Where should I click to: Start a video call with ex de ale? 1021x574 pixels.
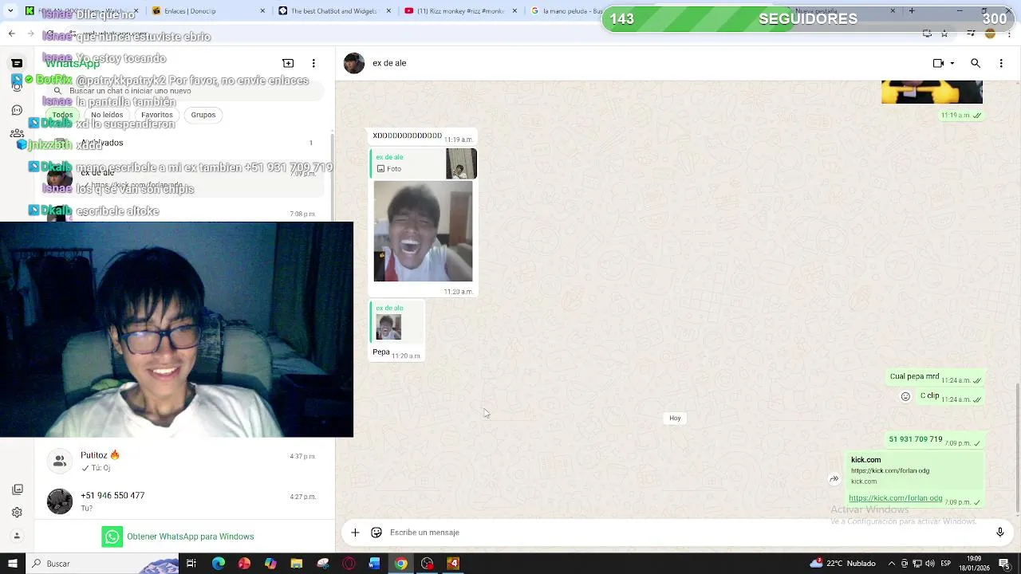(x=939, y=63)
